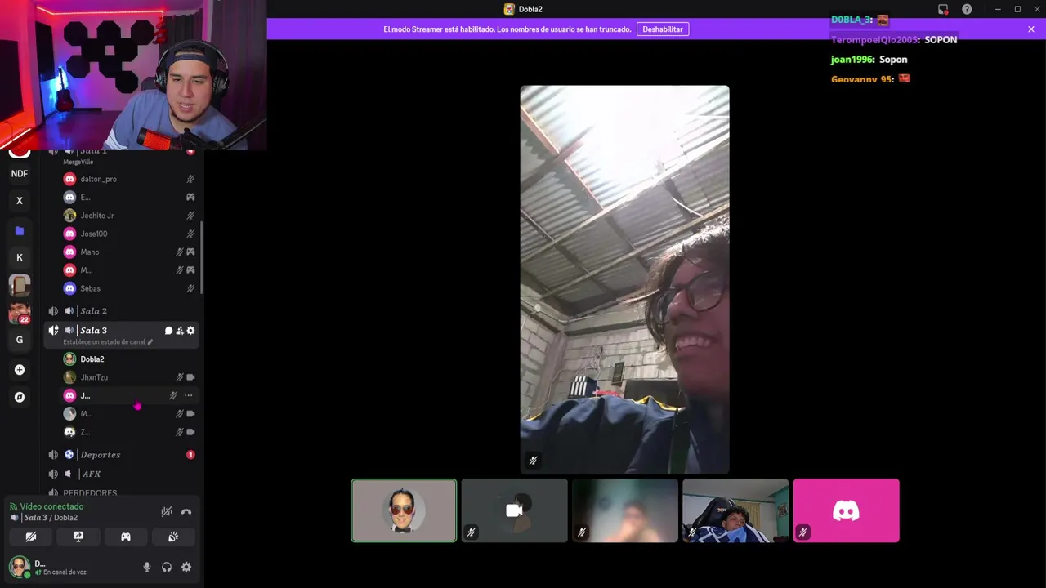This screenshot has height=588, width=1046.
Task: Click the Establece un estado de canal text
Action: point(104,342)
